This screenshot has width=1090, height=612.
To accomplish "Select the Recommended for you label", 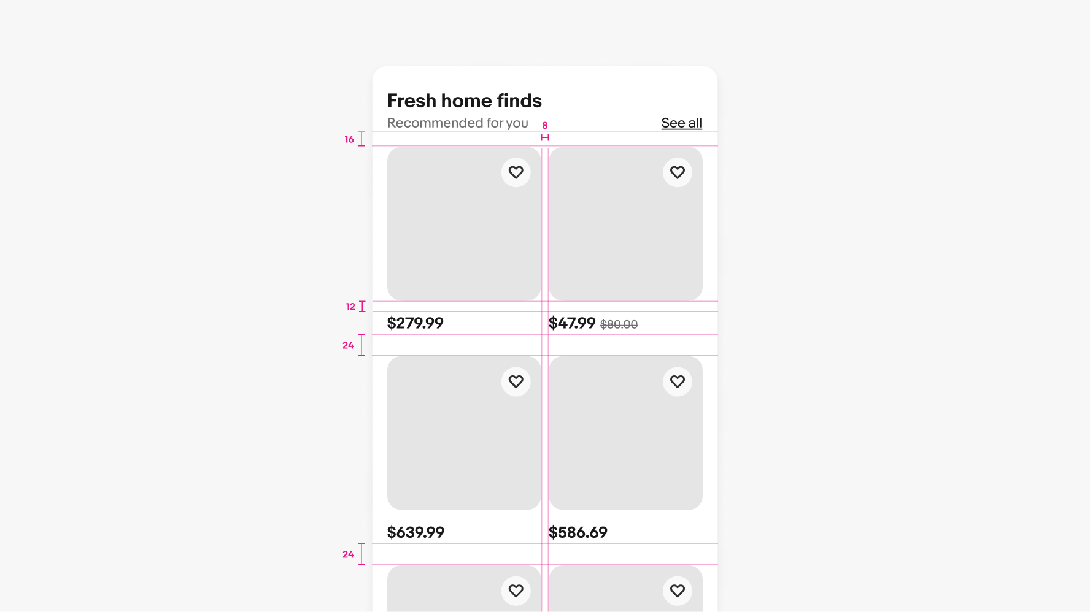I will 457,123.
